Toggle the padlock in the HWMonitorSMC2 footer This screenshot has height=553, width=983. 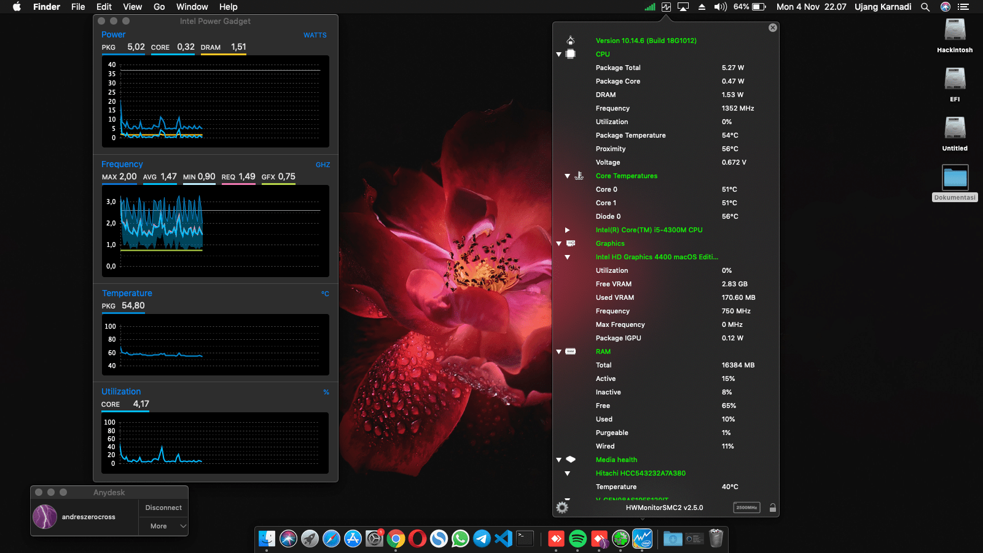tap(772, 508)
